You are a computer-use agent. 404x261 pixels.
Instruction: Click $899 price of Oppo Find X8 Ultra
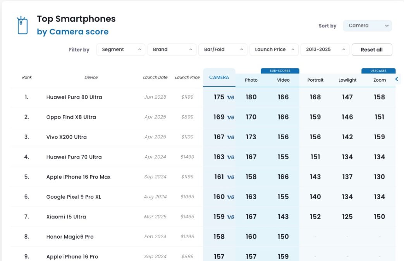click(x=187, y=117)
